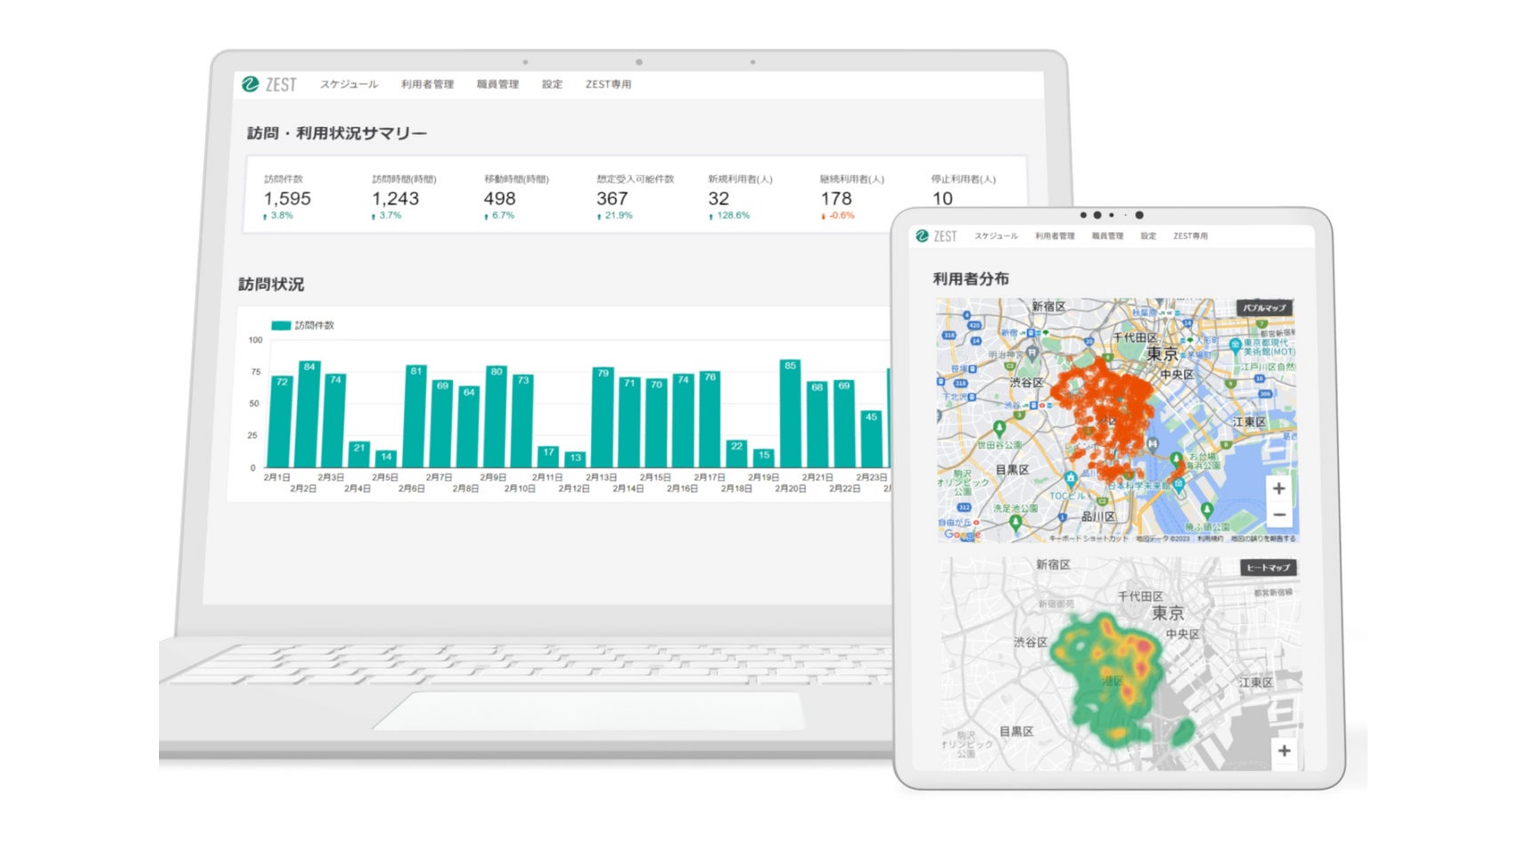Open スケジュール tab on tablet

[x=996, y=236]
